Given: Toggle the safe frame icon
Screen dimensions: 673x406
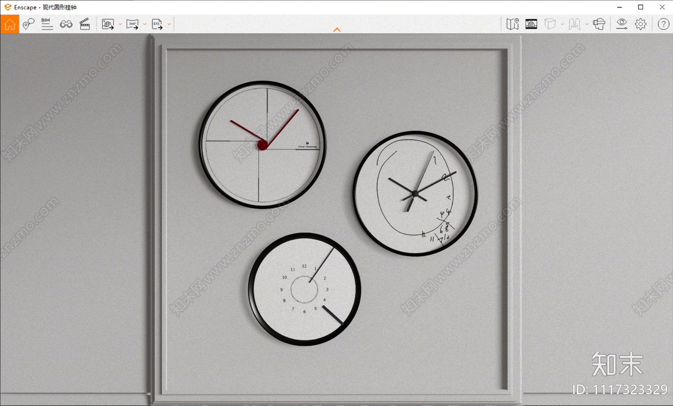Looking at the screenshot, I should (x=531, y=24).
